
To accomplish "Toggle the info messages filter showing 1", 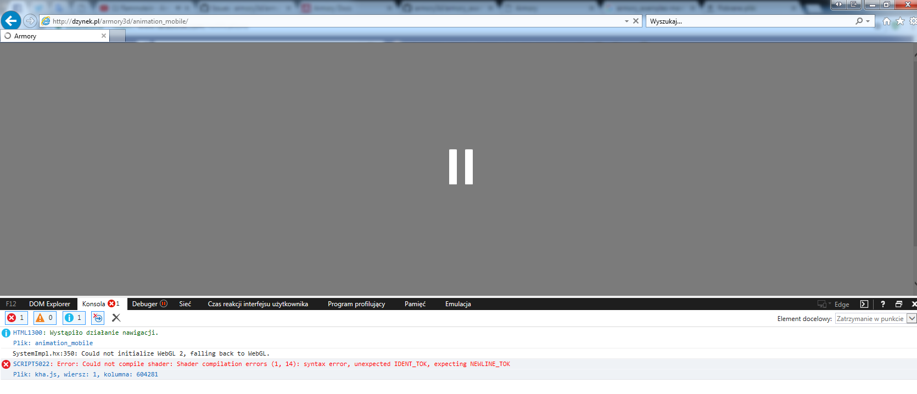I will point(74,318).
